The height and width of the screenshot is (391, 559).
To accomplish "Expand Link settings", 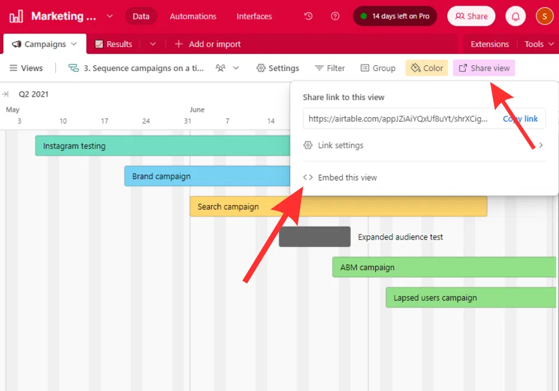I will 424,145.
